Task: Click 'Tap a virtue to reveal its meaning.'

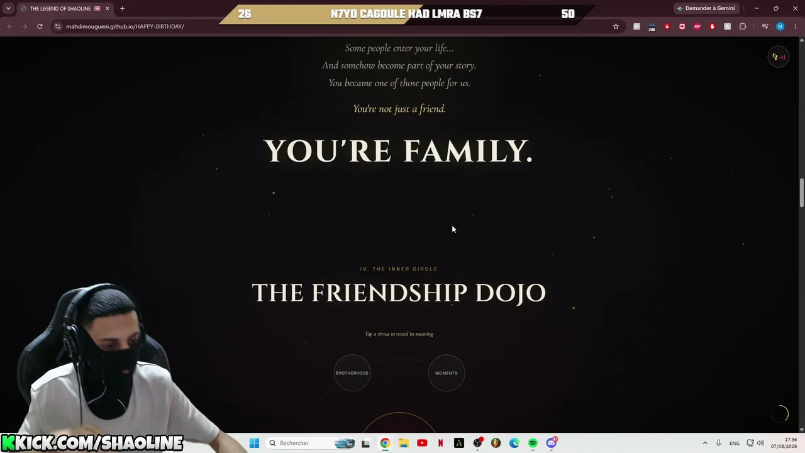Action: click(x=399, y=334)
